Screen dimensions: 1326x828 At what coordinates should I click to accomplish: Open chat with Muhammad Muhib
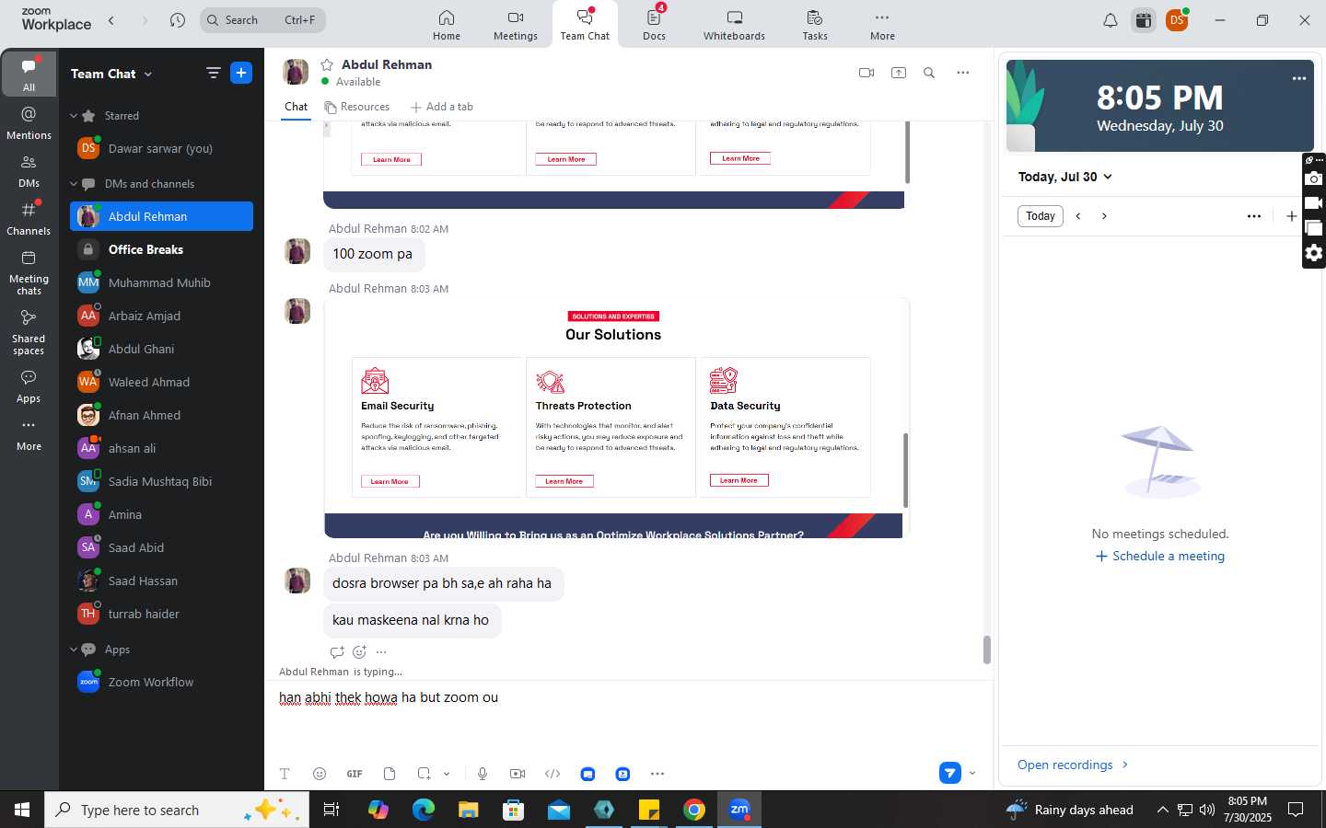pyautogui.click(x=161, y=282)
